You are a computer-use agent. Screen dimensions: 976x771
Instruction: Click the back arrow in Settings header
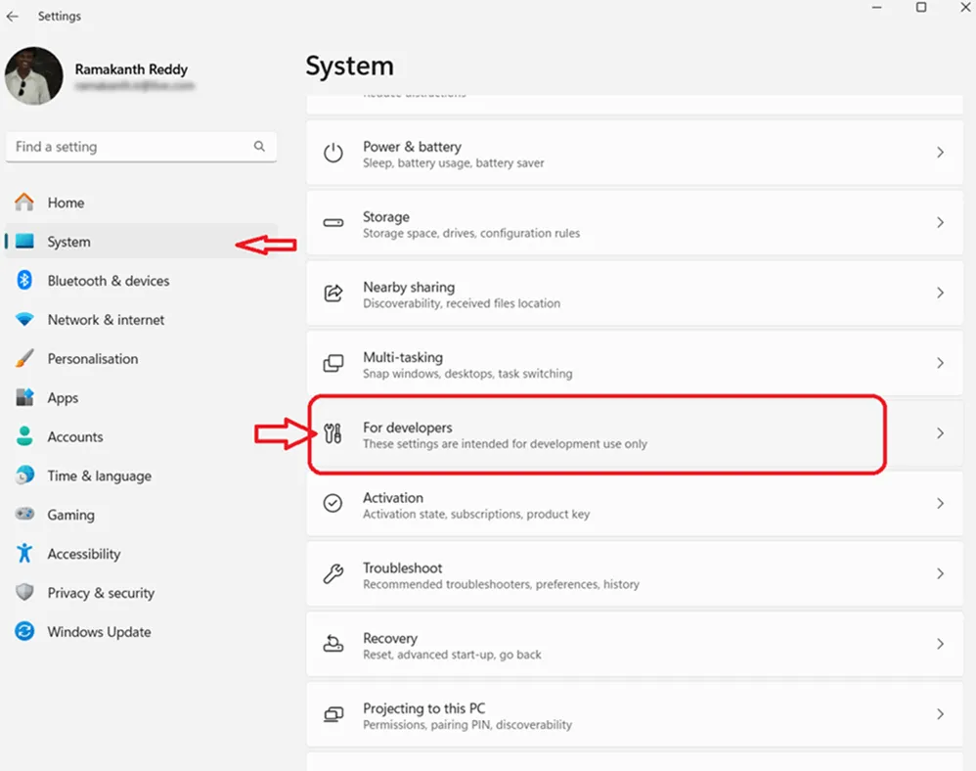[x=13, y=17]
